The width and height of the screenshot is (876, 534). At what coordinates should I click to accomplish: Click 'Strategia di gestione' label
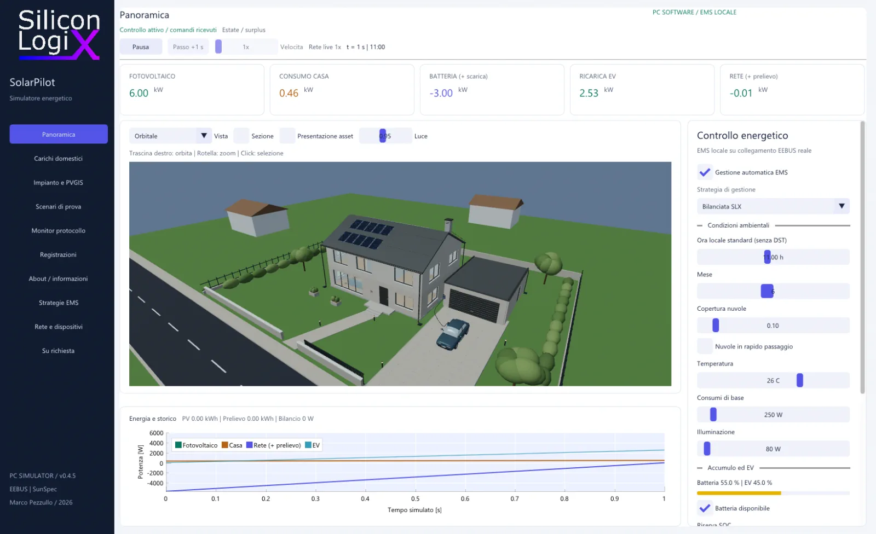(x=726, y=189)
